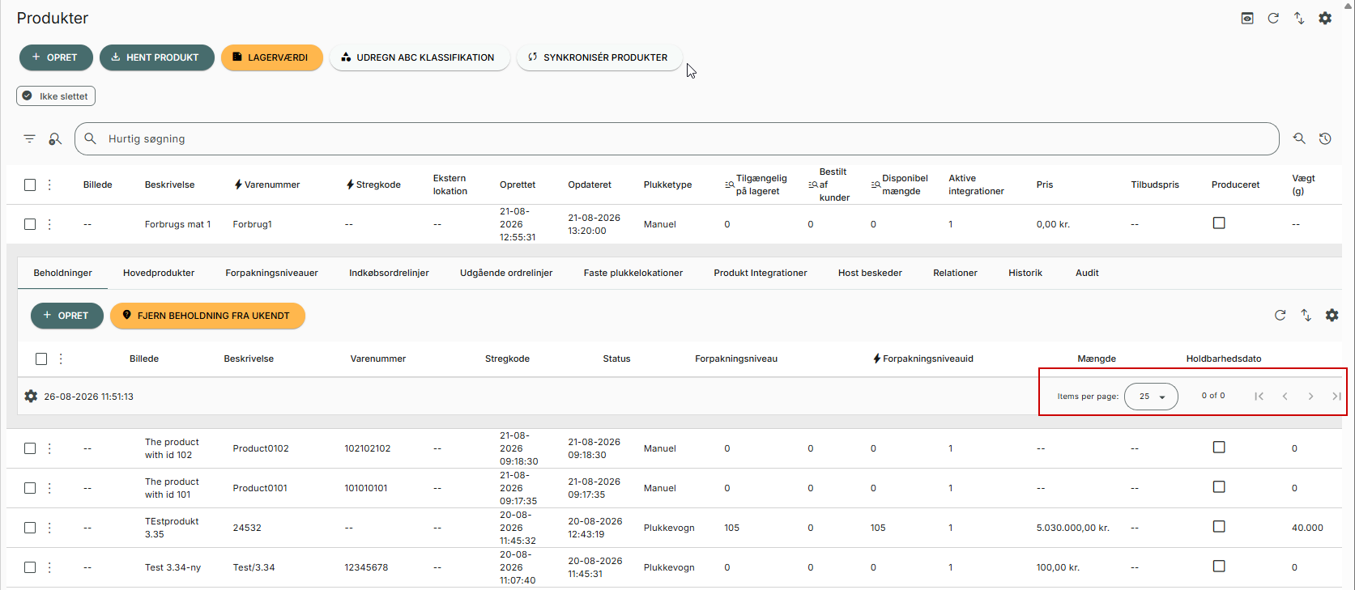Open row menu for product with id 102

pos(49,448)
